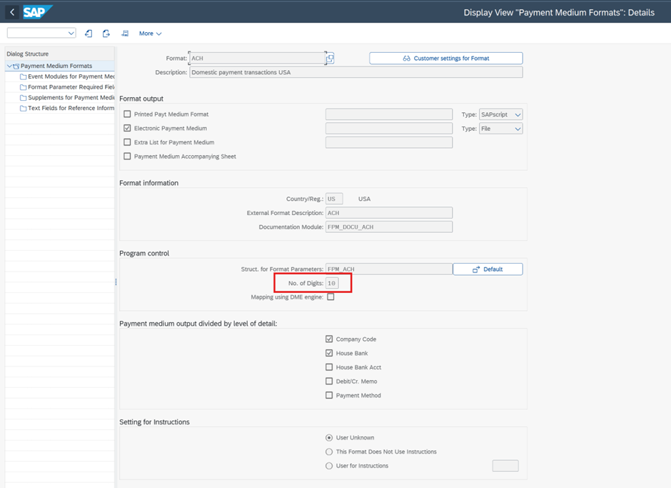Open Supplements for Payment Medium folder
The width and height of the screenshot is (671, 488).
[x=67, y=98]
